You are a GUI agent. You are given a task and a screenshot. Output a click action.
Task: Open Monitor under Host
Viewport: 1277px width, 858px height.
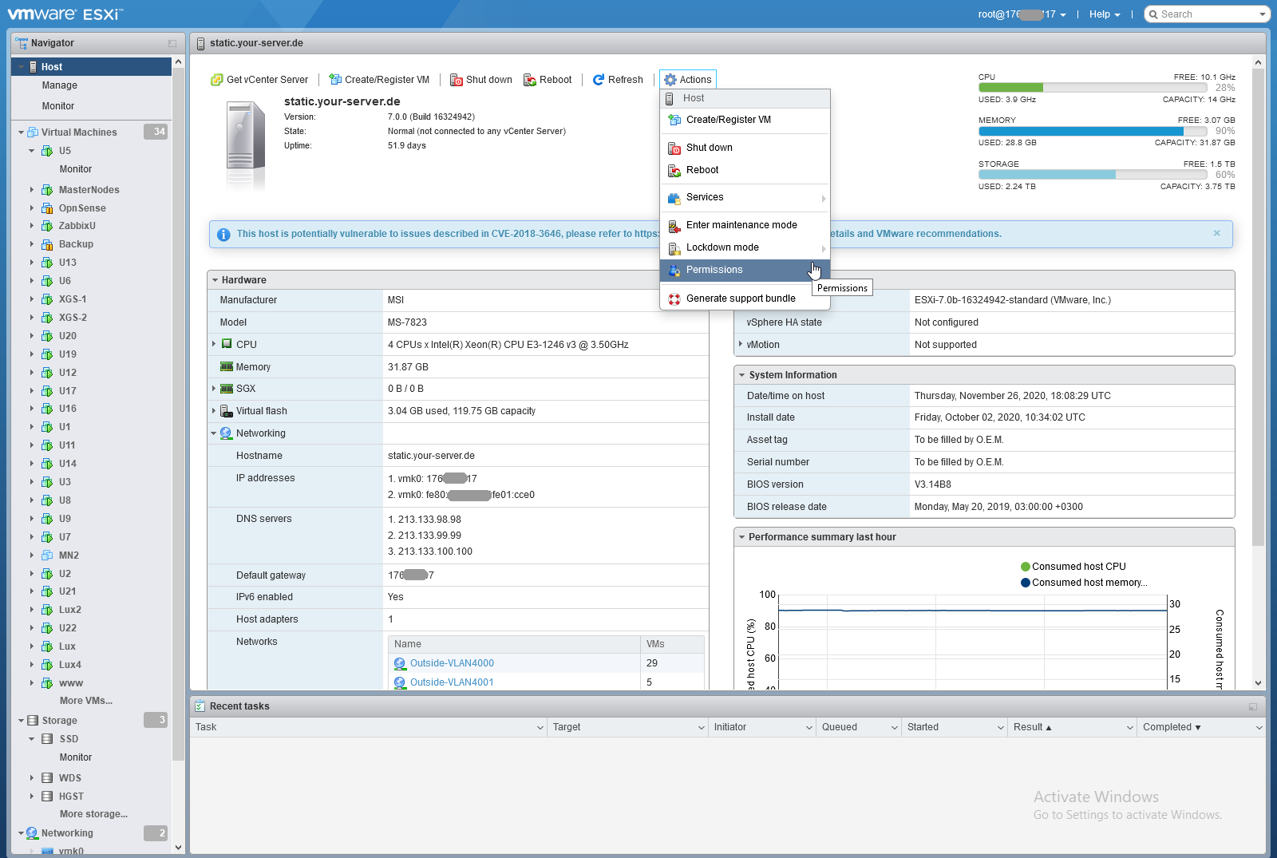[58, 106]
